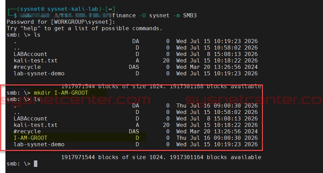Click the "Password for [WORKGROUP\sysnet]:" line
Screen dimensions: 323x173
point(61,22)
